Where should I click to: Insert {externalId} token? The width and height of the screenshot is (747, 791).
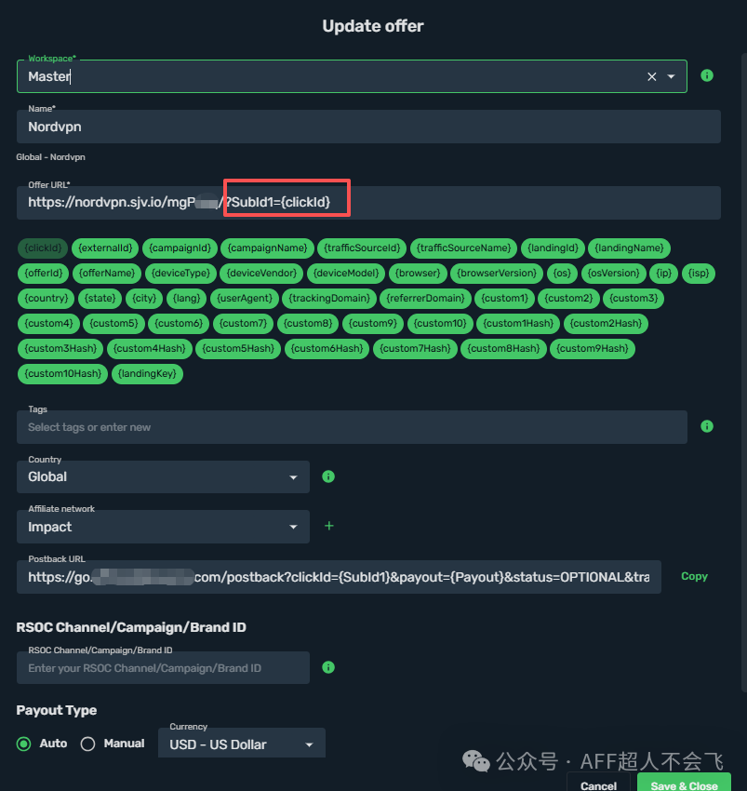coord(105,248)
